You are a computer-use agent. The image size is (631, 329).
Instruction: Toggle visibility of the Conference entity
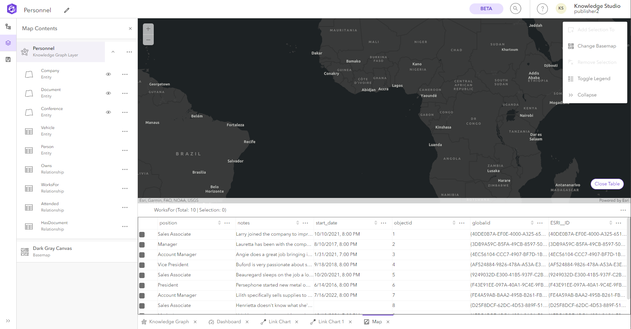(108, 112)
